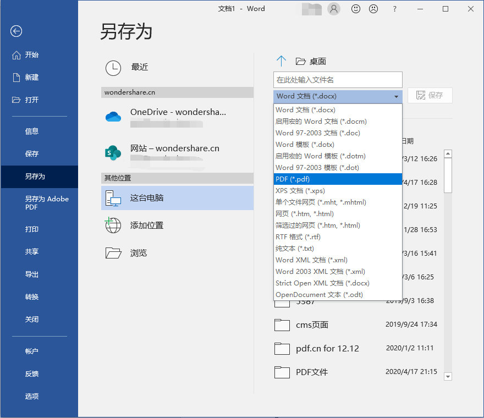Click folder icon of PDF文件

click(x=282, y=372)
